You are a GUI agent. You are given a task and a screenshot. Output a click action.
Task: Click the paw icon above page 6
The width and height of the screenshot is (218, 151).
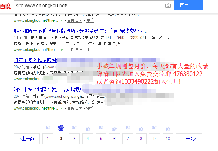114,129
